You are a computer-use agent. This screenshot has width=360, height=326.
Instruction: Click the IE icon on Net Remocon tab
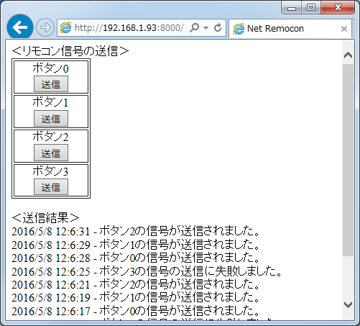(x=239, y=29)
